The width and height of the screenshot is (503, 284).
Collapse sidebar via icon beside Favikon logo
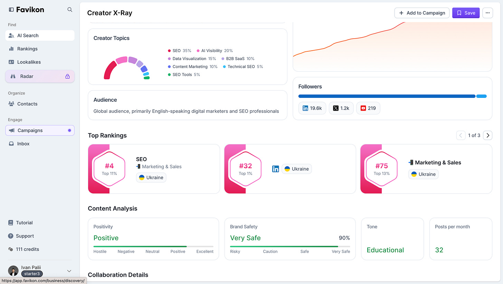tap(11, 10)
